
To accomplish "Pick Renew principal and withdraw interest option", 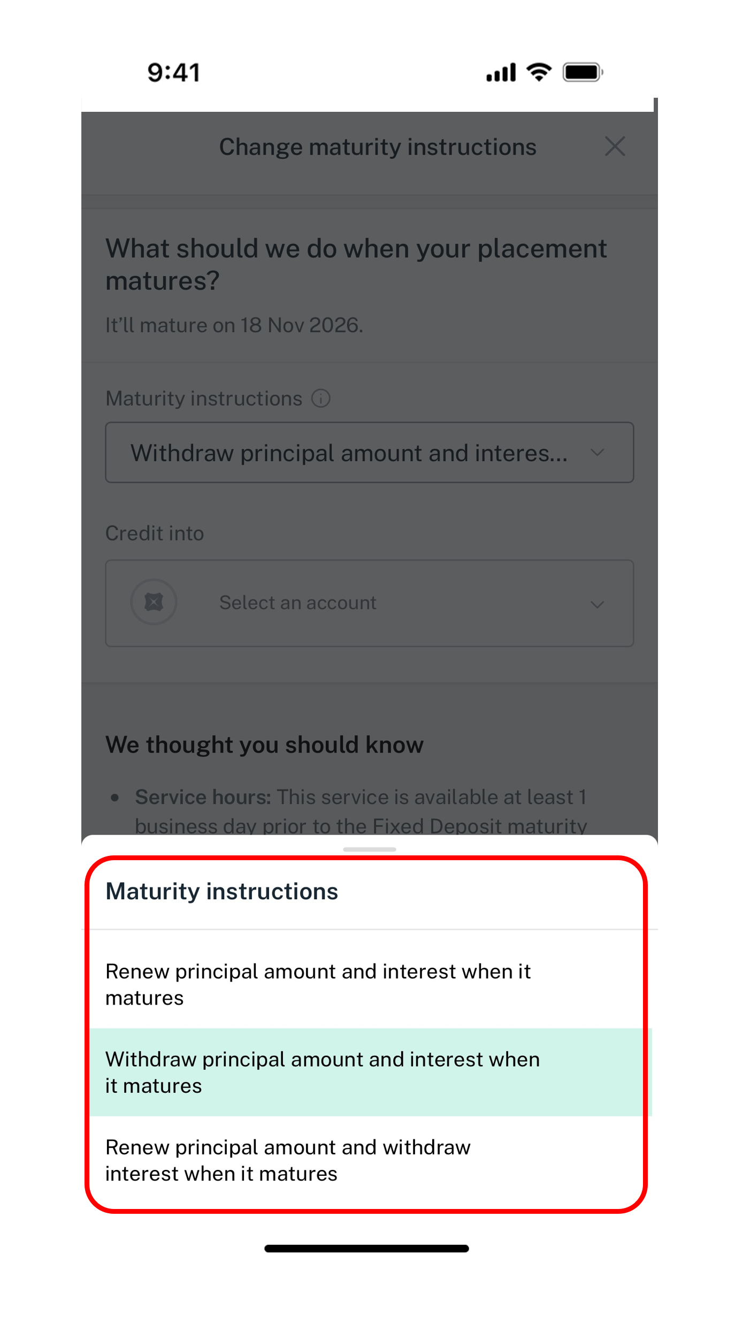I will (370, 1160).
